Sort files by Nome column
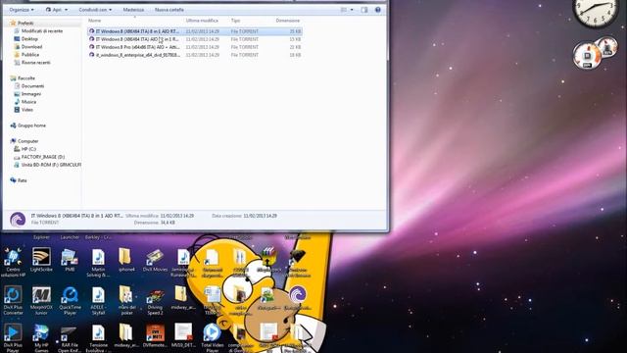The image size is (627, 353). (95, 21)
